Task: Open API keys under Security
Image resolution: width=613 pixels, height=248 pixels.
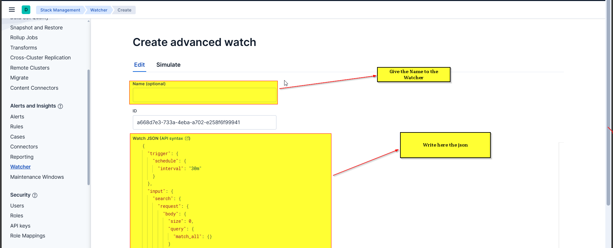Action: (x=20, y=226)
